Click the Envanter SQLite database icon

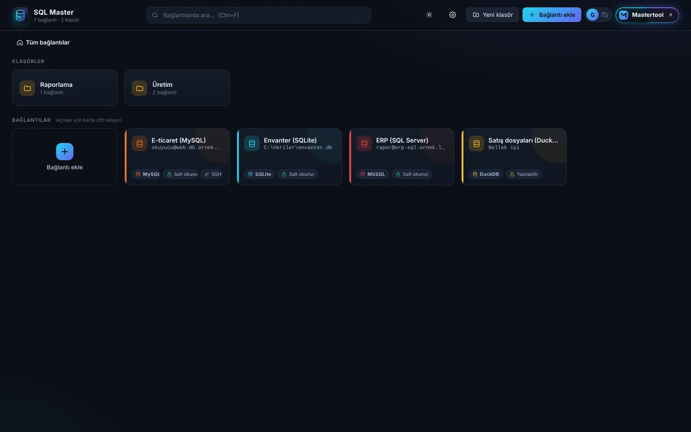point(252,143)
